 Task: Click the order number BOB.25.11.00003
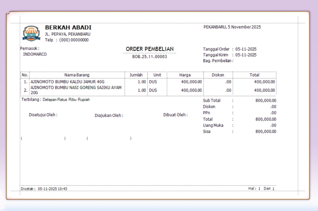[x=150, y=57]
